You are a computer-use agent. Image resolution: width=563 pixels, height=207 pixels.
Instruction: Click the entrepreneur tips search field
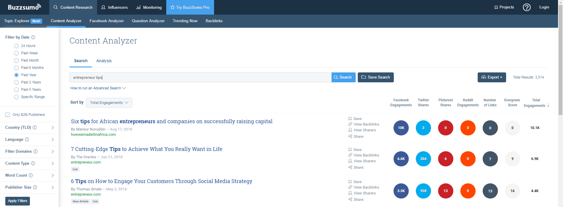[x=201, y=77]
